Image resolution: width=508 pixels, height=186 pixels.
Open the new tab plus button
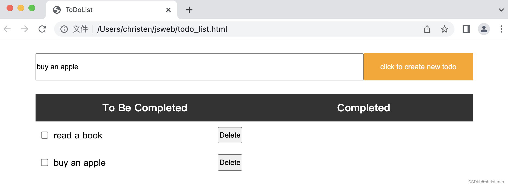click(189, 10)
